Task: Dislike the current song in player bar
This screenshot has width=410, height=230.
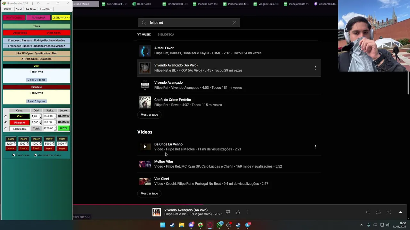Action: (228, 212)
